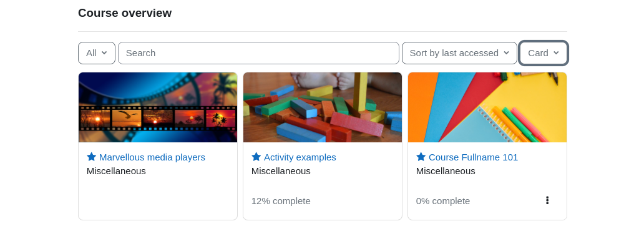The height and width of the screenshot is (231, 634).
Task: Open the three-dot actions menu on Course Fullname 101
Action: 547,200
